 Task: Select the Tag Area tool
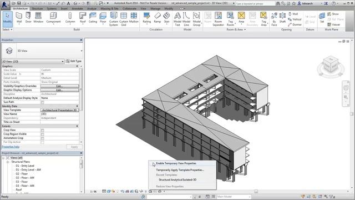[x=263, y=19]
